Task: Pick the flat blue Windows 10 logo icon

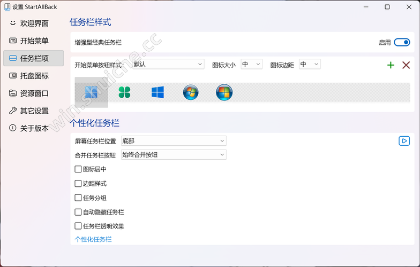Action: coord(157,92)
